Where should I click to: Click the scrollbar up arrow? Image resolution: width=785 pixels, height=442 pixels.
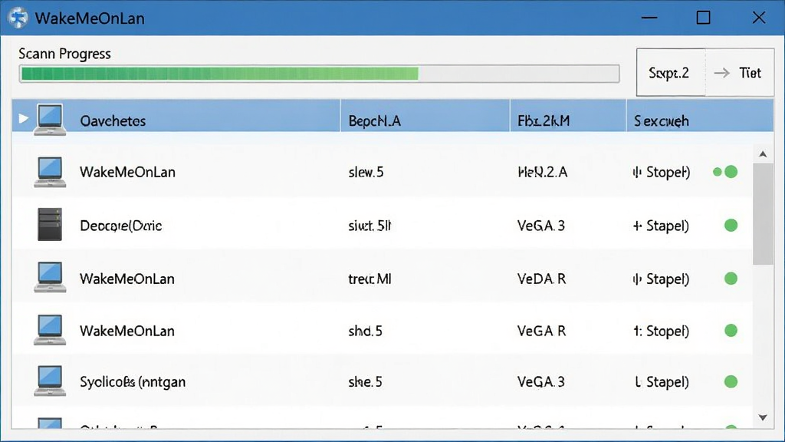763,153
